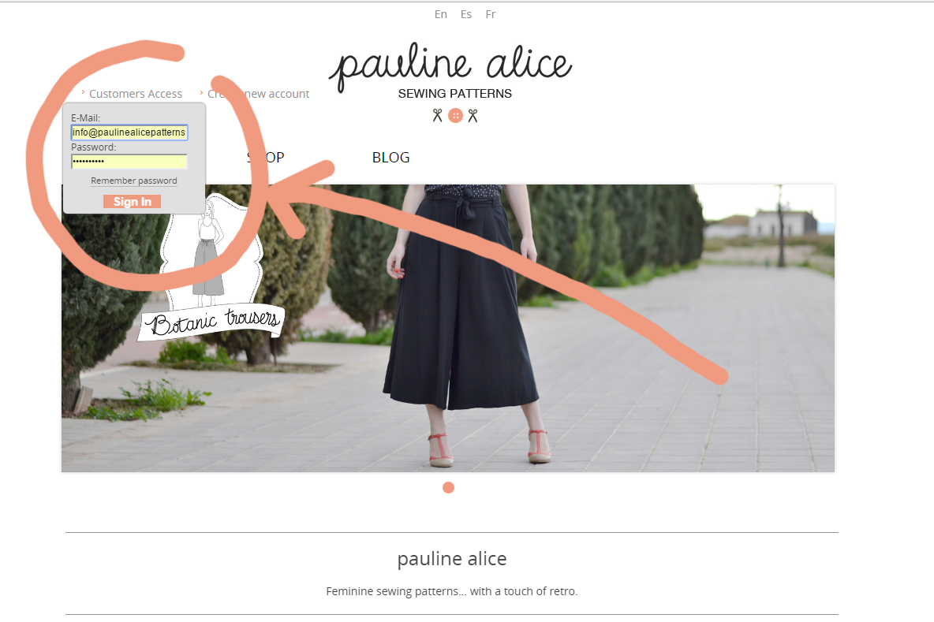The height and width of the screenshot is (622, 934).
Task: Click the orange button icon between the scissors
Action: click(455, 115)
